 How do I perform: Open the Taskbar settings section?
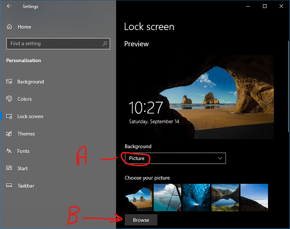pos(26,186)
